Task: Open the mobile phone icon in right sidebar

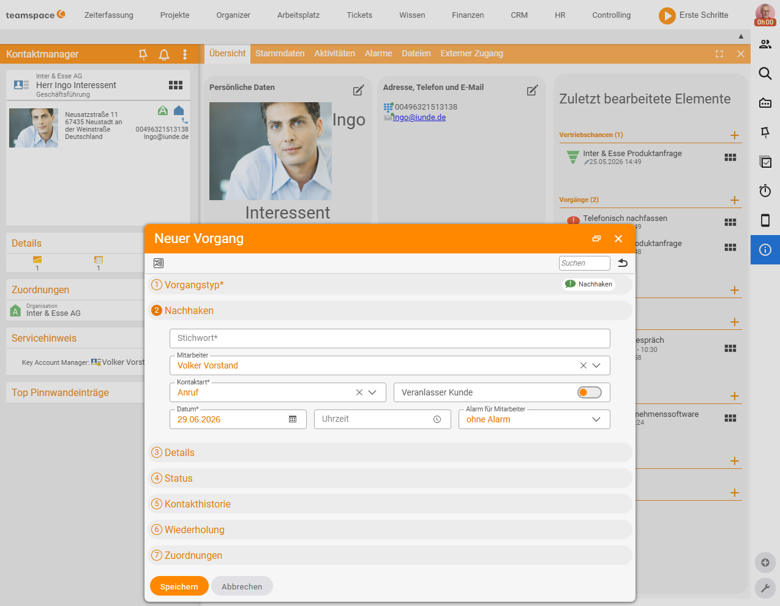Action: pos(765,220)
